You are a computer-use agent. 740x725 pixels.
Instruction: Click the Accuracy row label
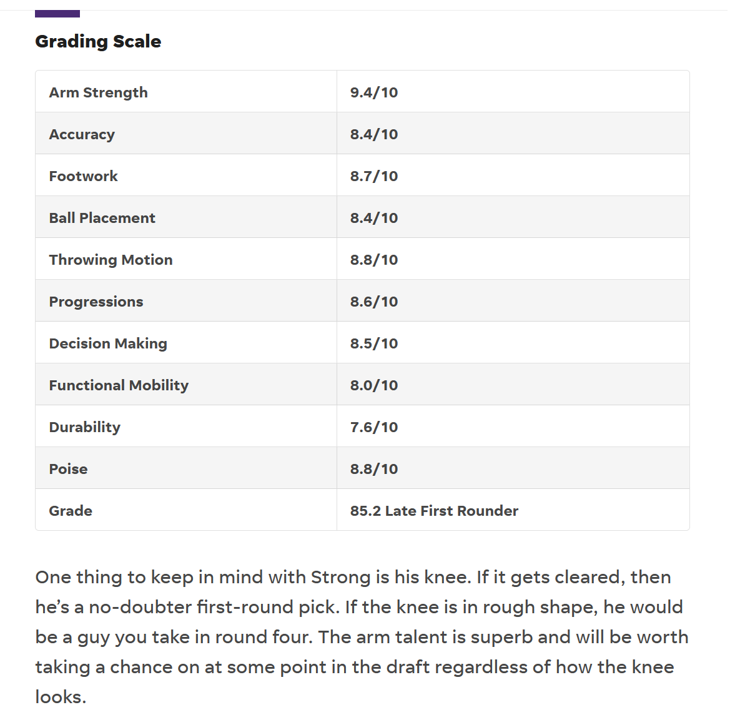click(82, 134)
